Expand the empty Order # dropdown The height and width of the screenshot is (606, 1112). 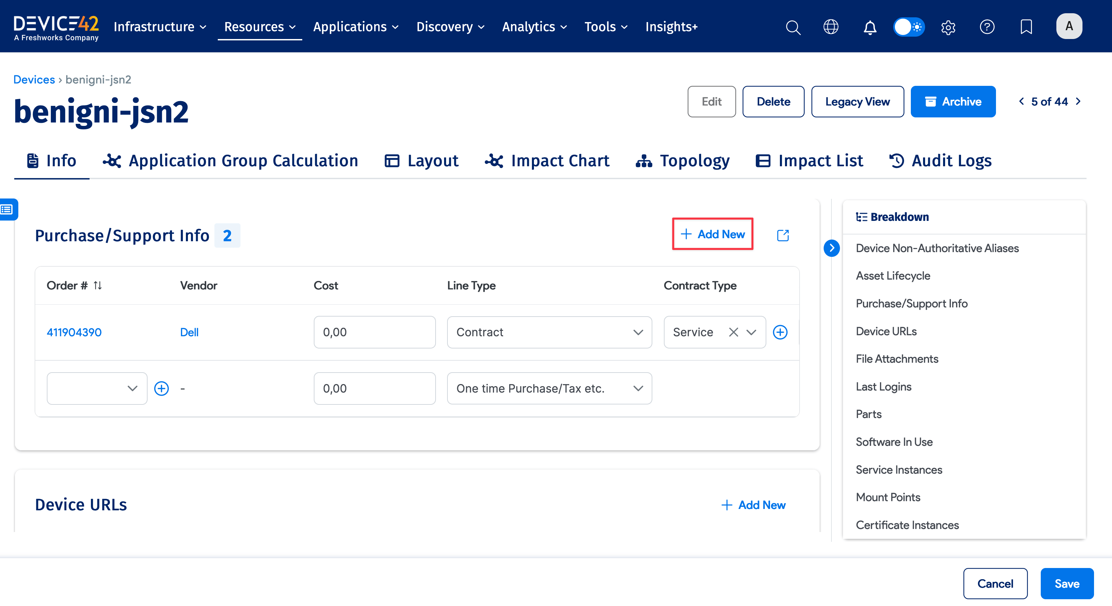click(97, 388)
